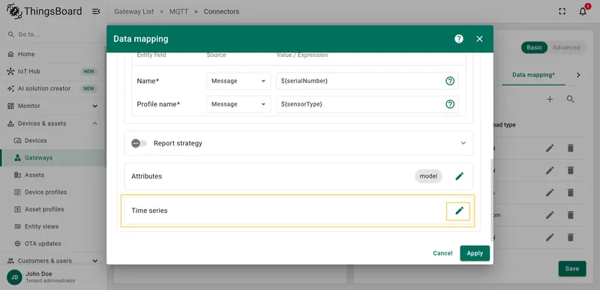Edit Time series with pencil icon

tap(459, 211)
